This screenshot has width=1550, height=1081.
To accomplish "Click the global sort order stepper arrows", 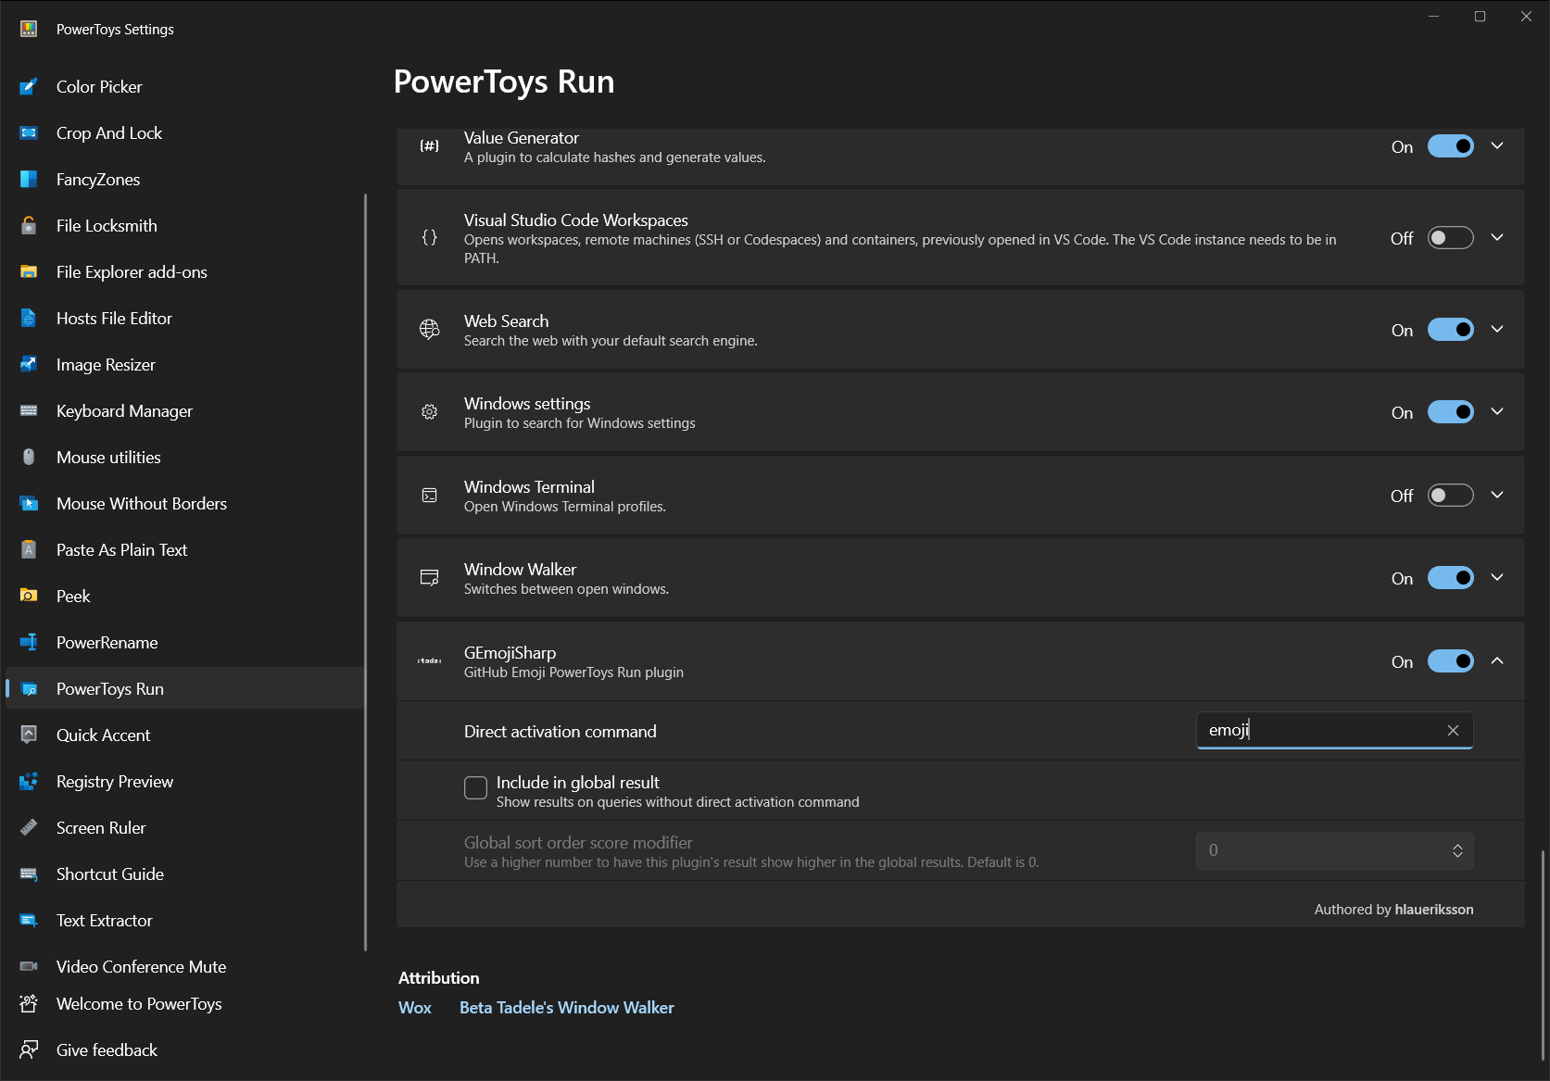I will point(1457,850).
